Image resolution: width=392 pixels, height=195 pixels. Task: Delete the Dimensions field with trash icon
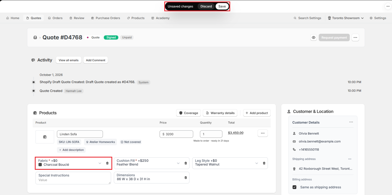[x=186, y=177]
